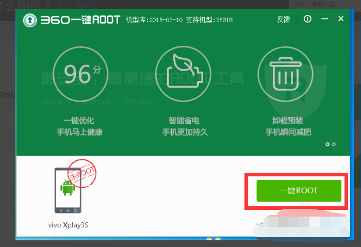
Task: Click the Android phone device image
Action: tap(68, 190)
